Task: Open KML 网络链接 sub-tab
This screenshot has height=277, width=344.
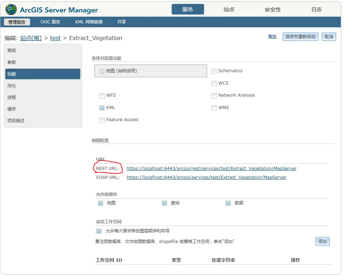Action: (x=89, y=22)
